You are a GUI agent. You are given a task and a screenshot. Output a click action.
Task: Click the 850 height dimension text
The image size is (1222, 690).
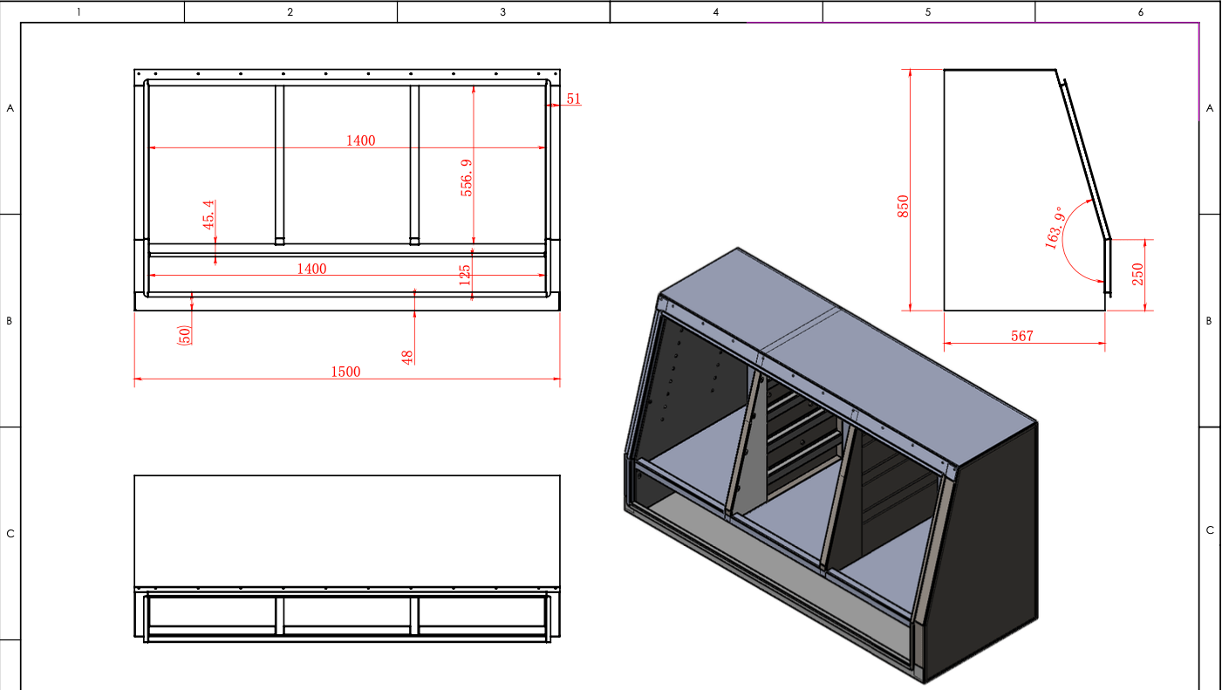pos(904,206)
